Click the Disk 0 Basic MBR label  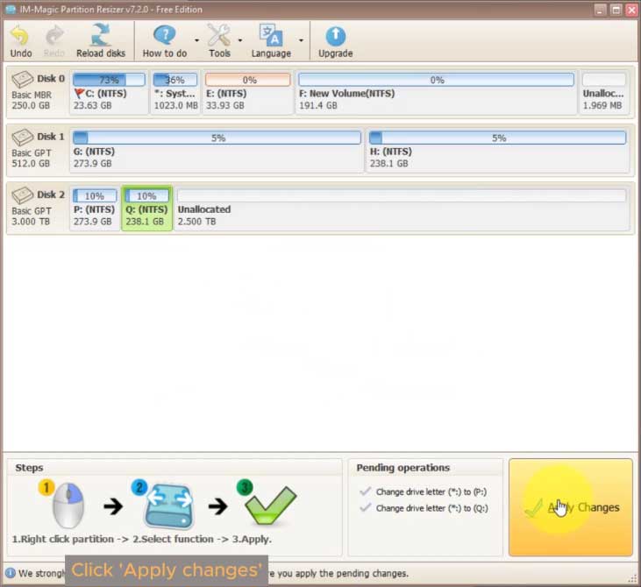[32, 95]
